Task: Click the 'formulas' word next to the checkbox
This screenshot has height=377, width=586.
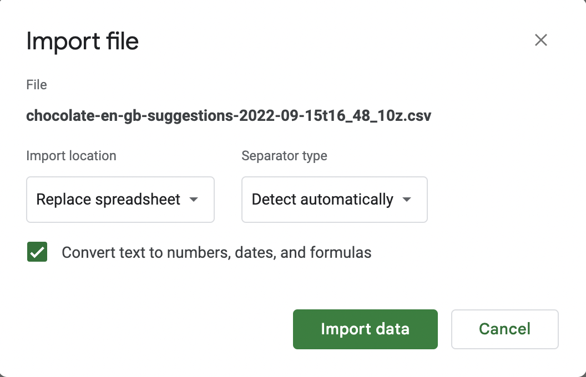Action: click(x=341, y=253)
